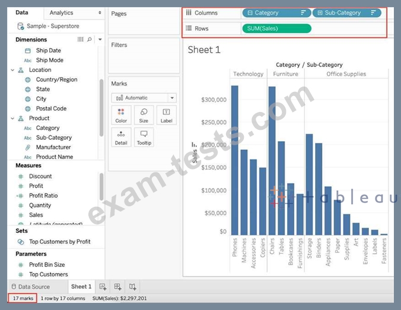This screenshot has width=401, height=310.
Task: Click the State globe icon
Action: pos(28,90)
